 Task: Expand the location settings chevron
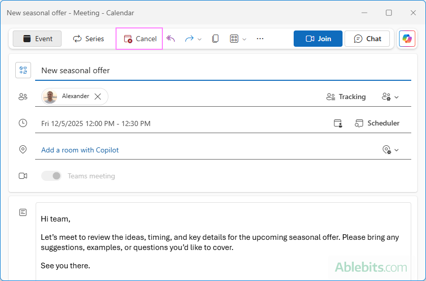396,150
